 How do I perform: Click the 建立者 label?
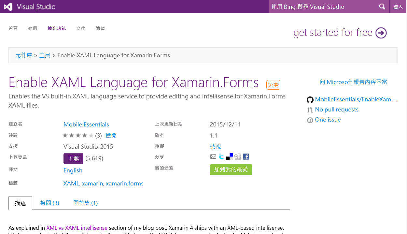pyautogui.click(x=15, y=124)
